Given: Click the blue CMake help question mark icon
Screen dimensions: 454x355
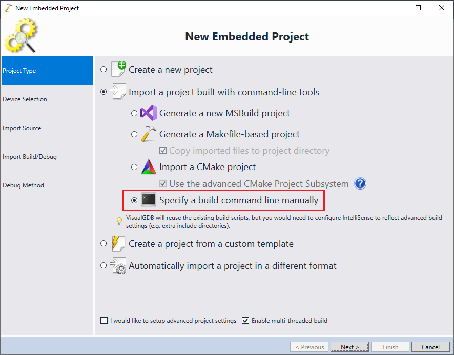Looking at the screenshot, I should (360, 183).
